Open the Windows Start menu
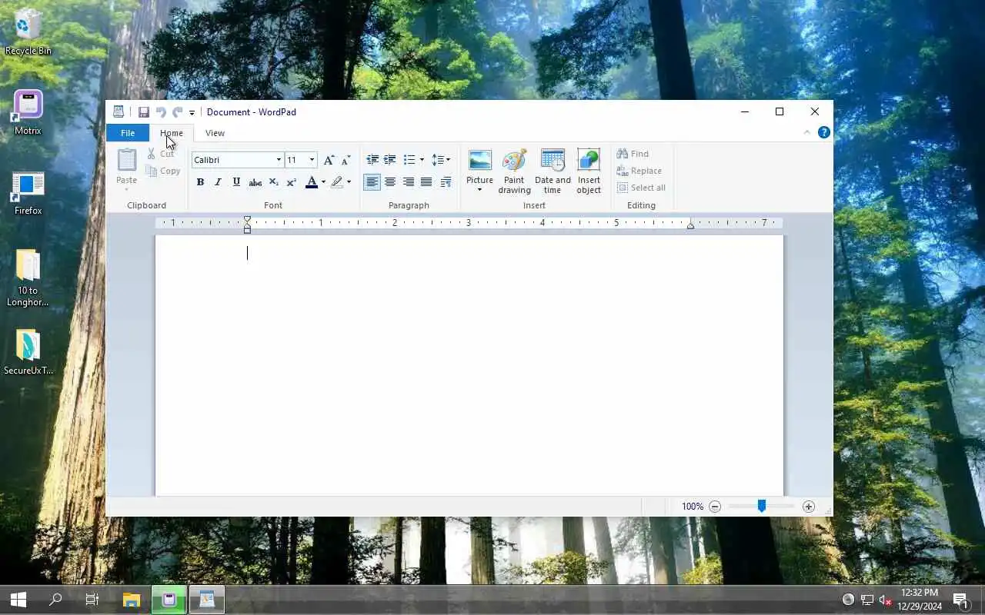The height and width of the screenshot is (615, 985). (18, 600)
